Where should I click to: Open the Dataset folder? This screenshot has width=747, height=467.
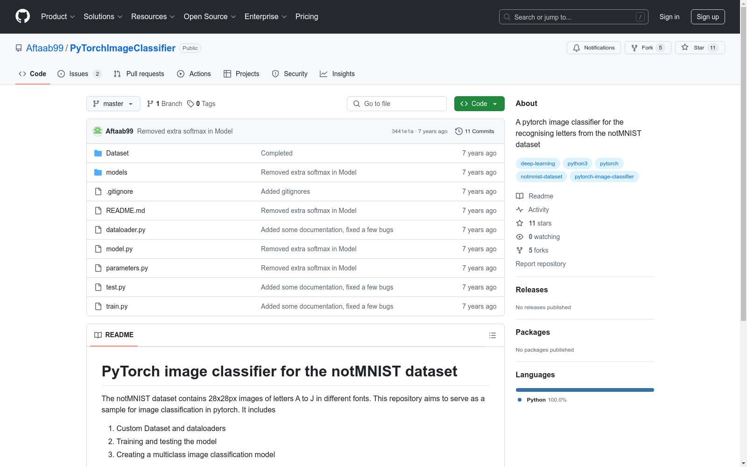tap(117, 153)
